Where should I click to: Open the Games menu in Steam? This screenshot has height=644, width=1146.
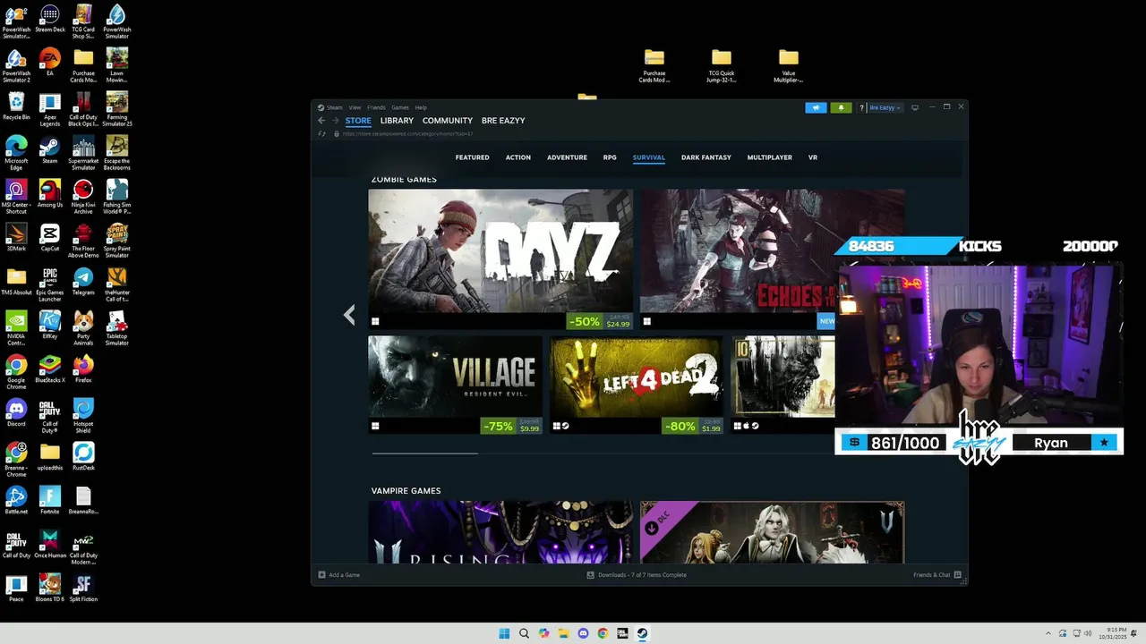(400, 107)
